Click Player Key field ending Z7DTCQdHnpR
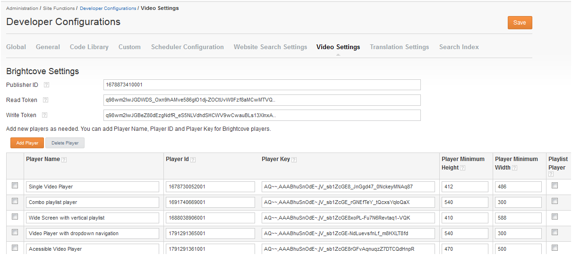Screen dimensions: 572x255 (348, 249)
